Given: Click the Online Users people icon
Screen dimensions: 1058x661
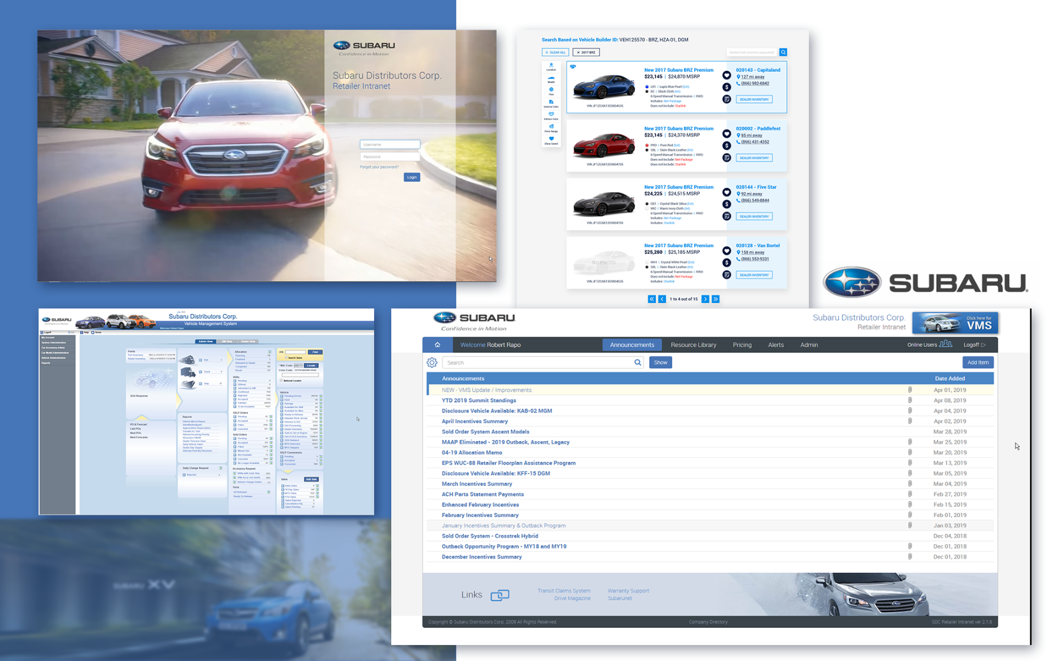Looking at the screenshot, I should 945,344.
